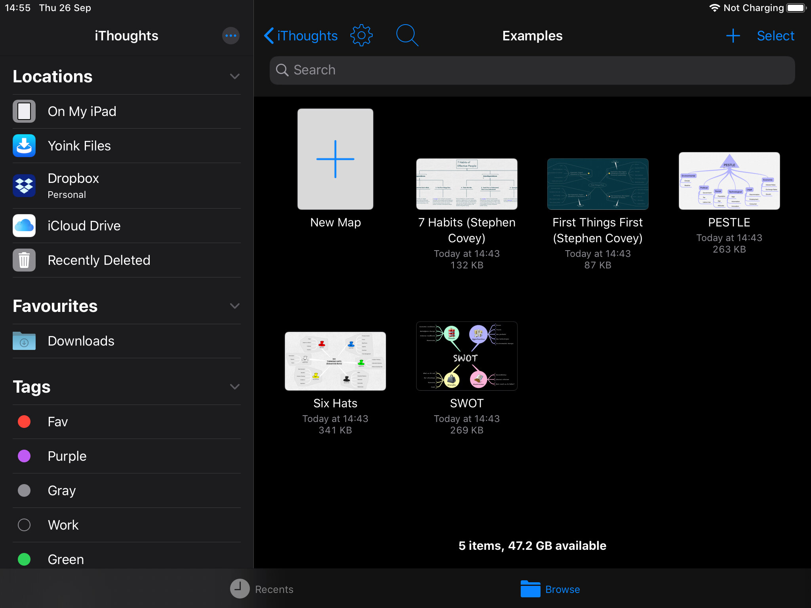Tap the 'Not Charging' status text

[754, 8]
